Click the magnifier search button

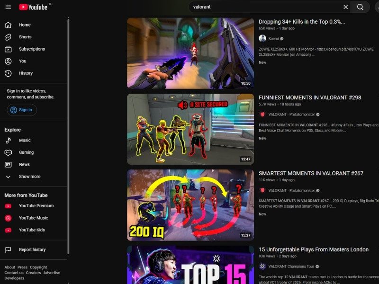coord(360,7)
